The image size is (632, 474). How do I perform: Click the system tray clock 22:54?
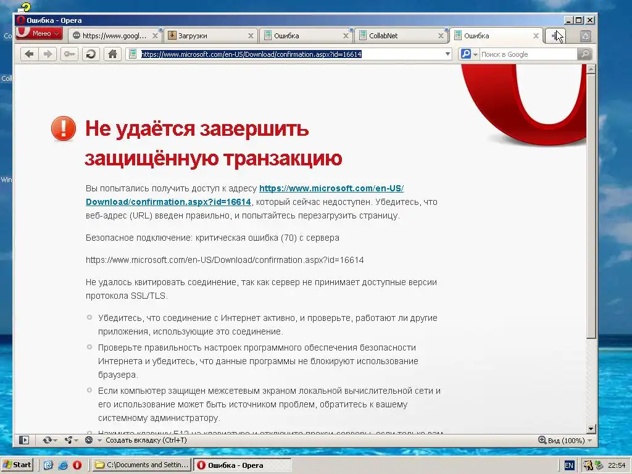[617, 465]
